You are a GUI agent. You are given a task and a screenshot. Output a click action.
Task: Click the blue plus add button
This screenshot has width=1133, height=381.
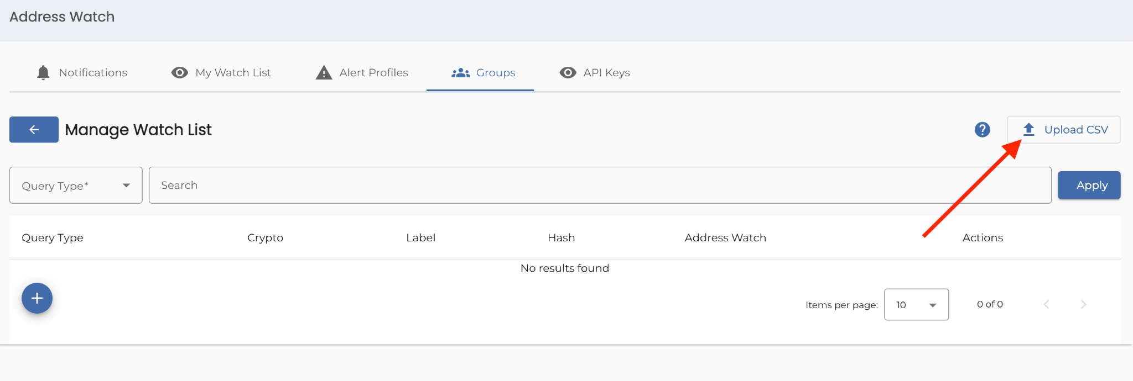coord(37,298)
